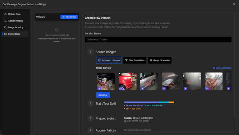239x135 pixels.
Task: Click No versions created yet message
Action: pos(57,35)
